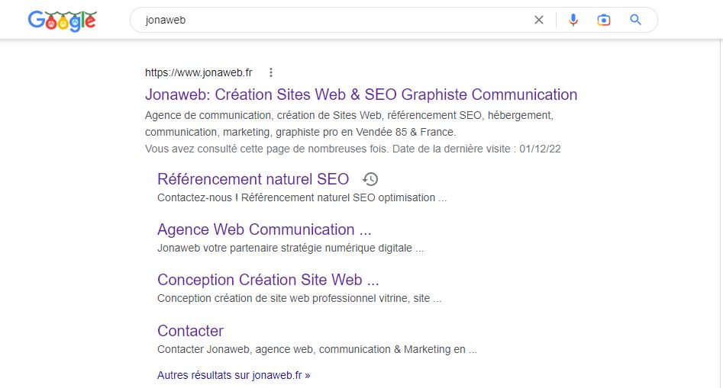Click the 'Jonaweb votre partenaire stratégie numérique' snippet
The height and width of the screenshot is (388, 723).
(290, 248)
